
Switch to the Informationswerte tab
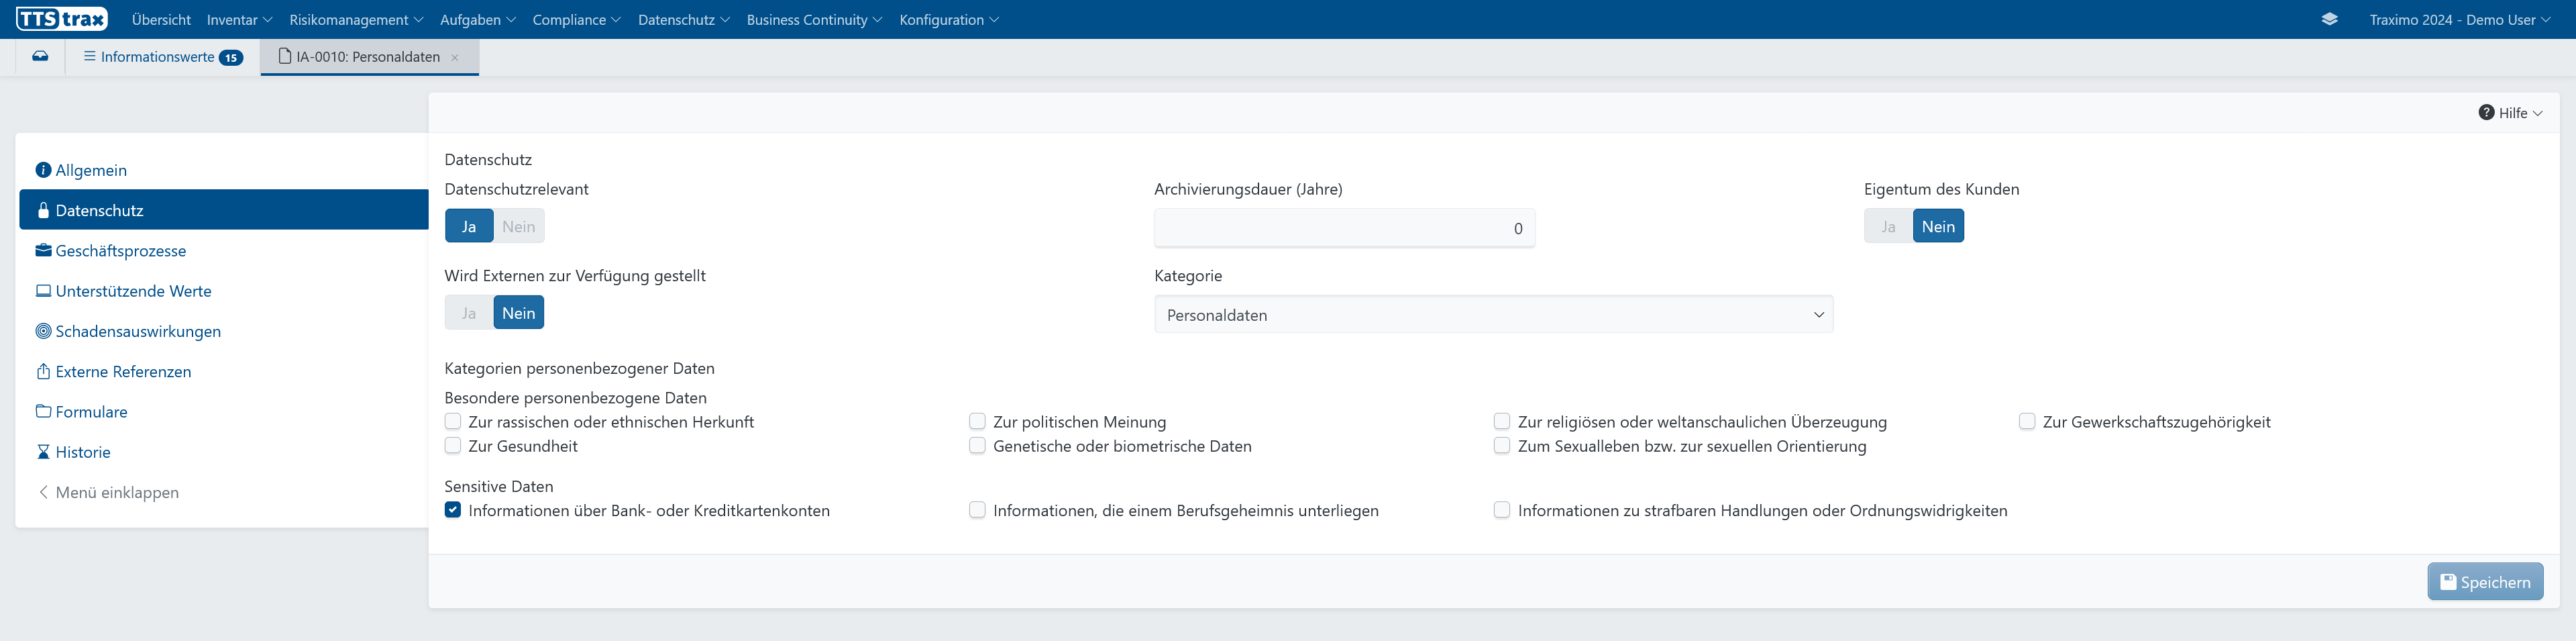point(163,57)
